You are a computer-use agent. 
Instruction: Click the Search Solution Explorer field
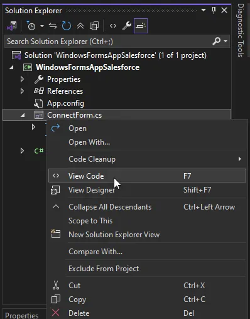pyautogui.click(x=109, y=42)
